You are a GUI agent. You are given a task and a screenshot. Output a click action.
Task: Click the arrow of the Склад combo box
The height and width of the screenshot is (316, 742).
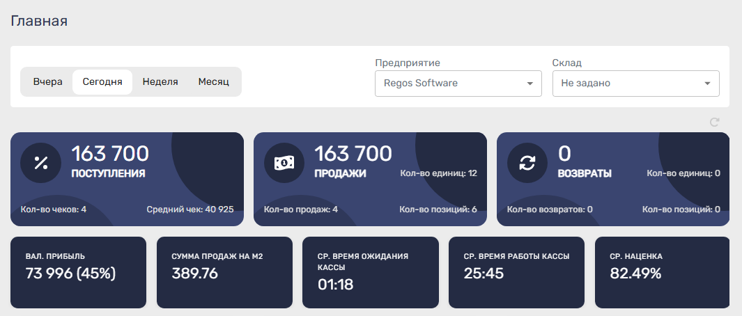[x=707, y=84]
